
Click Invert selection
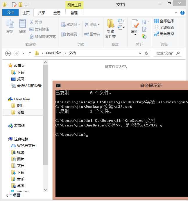tap(164, 34)
